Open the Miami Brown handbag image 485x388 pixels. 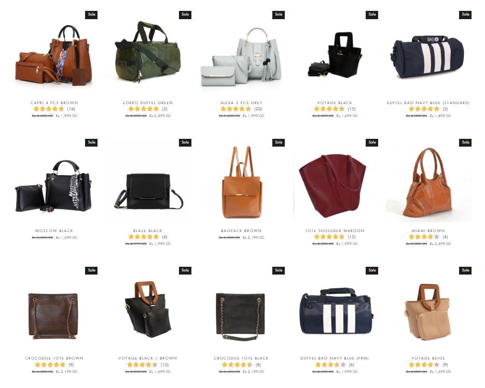pos(428,182)
